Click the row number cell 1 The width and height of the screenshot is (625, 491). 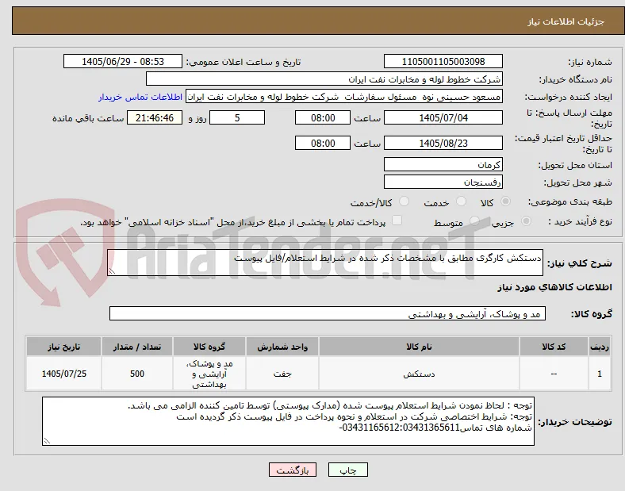(600, 374)
